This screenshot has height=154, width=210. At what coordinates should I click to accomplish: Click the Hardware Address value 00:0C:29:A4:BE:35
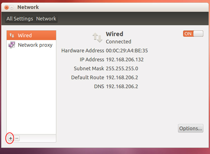(x=127, y=51)
